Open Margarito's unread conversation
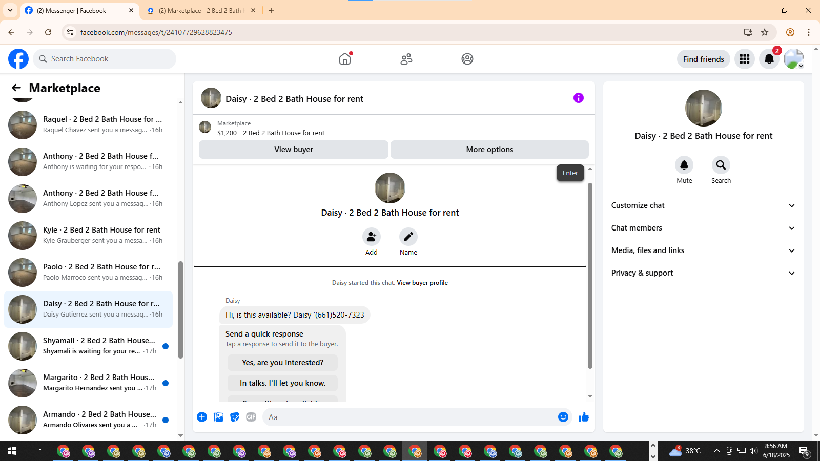Image resolution: width=820 pixels, height=461 pixels. pos(88,383)
